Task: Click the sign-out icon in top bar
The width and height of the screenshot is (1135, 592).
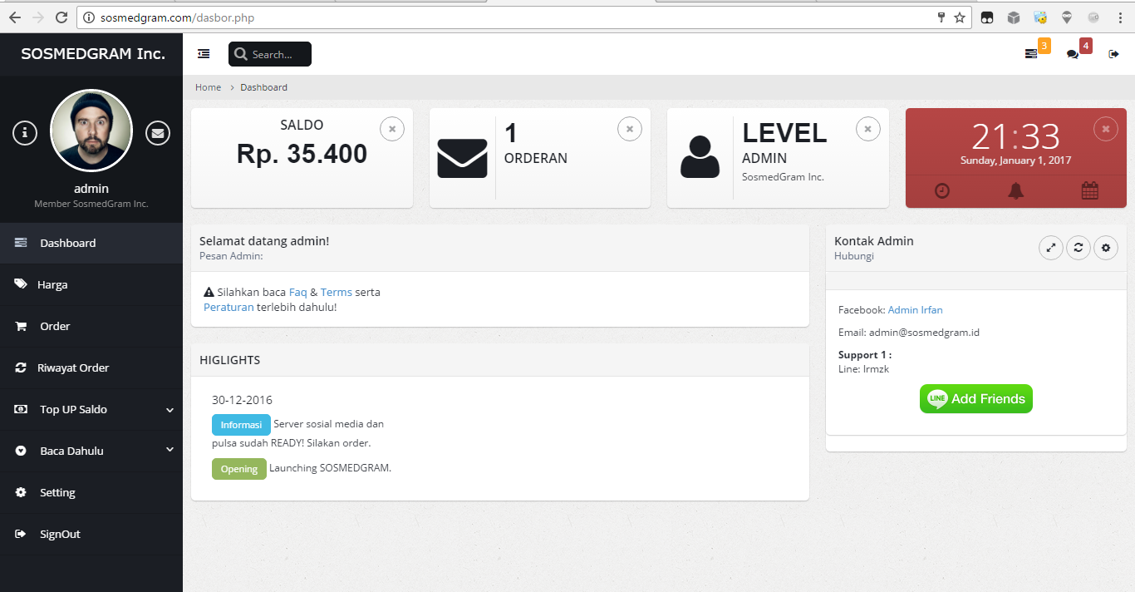Action: 1114,54
